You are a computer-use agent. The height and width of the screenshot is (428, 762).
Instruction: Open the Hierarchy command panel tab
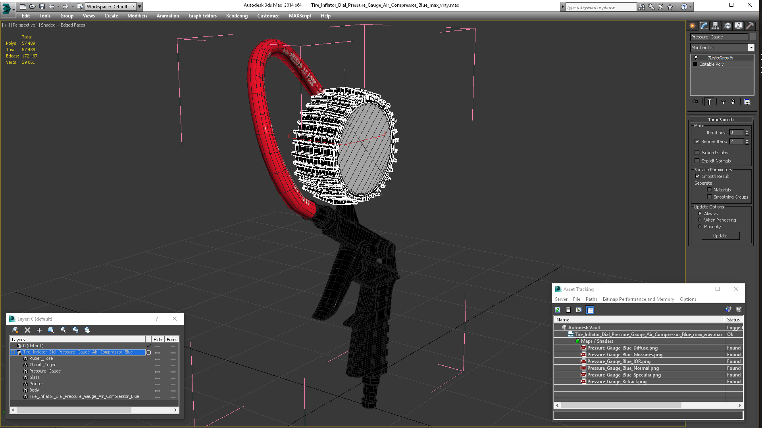[x=715, y=26]
